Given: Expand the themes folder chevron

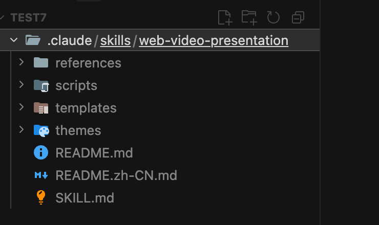Looking at the screenshot, I should 22,130.
